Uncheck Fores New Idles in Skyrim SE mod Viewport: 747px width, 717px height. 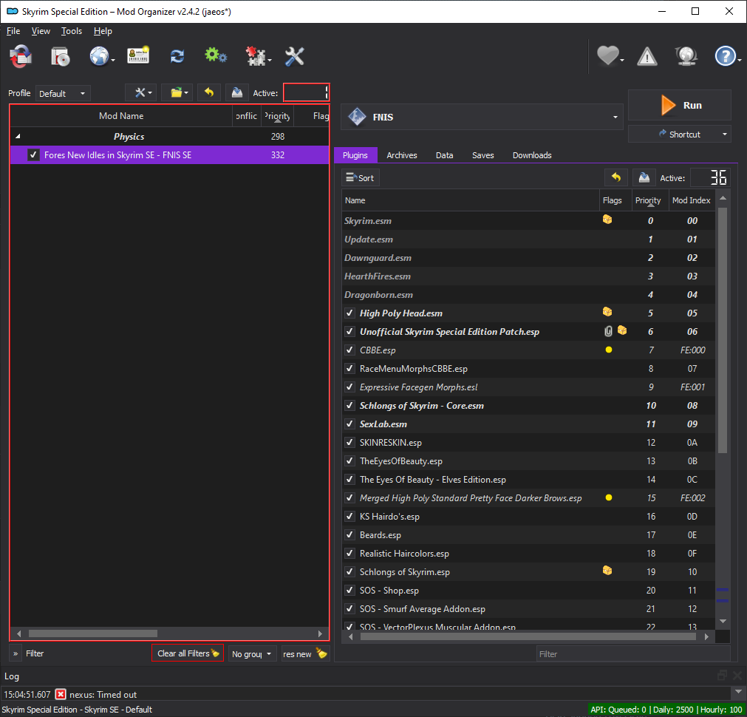[x=33, y=155]
